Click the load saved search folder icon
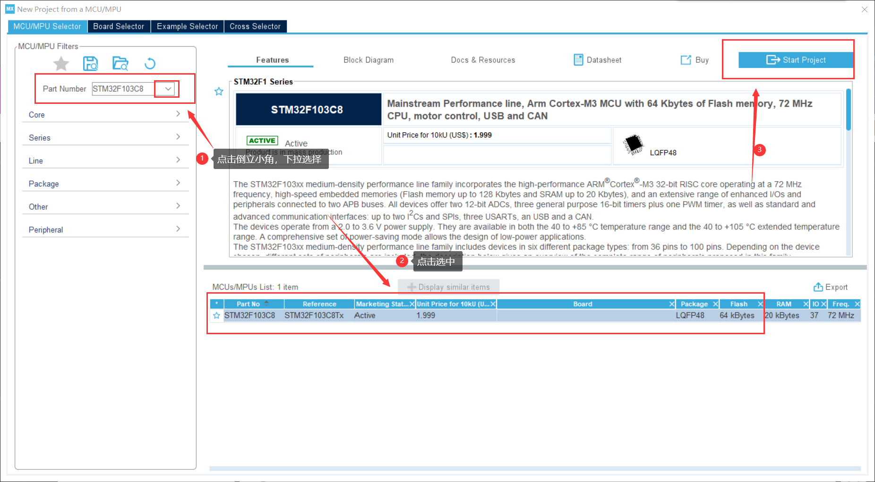Image resolution: width=875 pixels, height=482 pixels. coord(120,63)
